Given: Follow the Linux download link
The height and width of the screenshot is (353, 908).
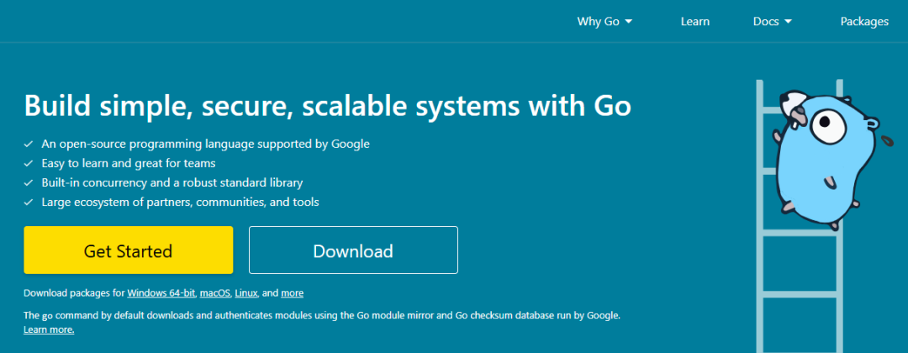Looking at the screenshot, I should [x=246, y=292].
